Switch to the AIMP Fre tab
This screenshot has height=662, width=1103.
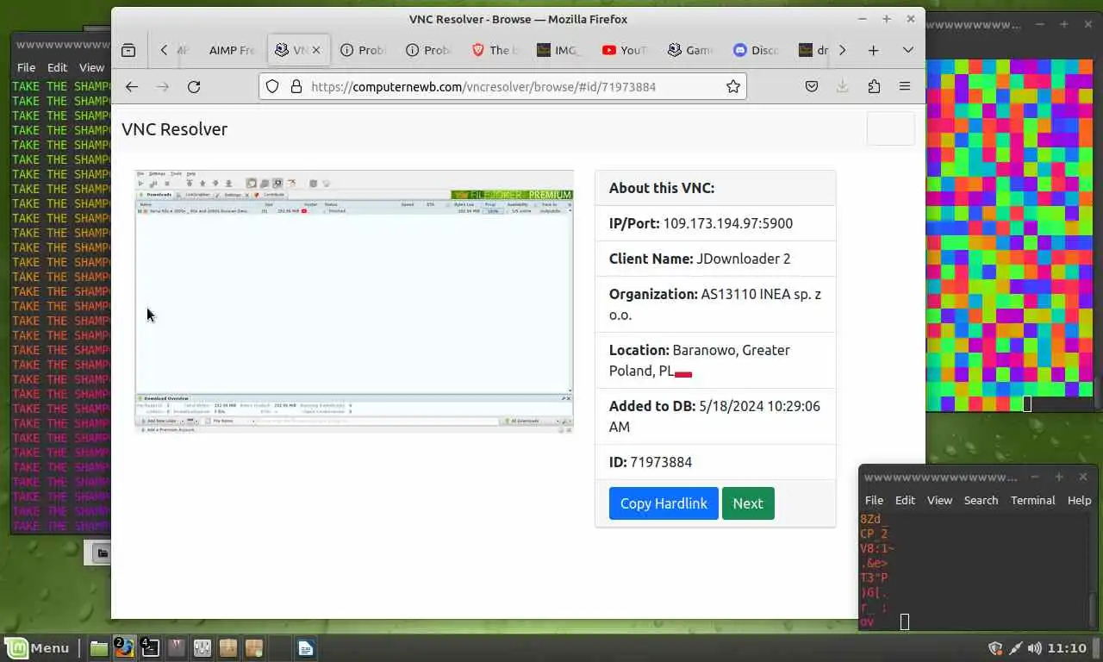[x=232, y=50]
